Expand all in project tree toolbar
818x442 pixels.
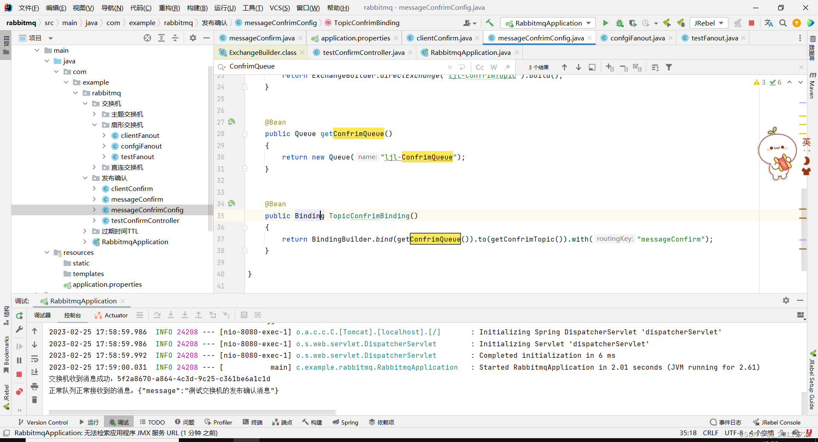(x=161, y=38)
